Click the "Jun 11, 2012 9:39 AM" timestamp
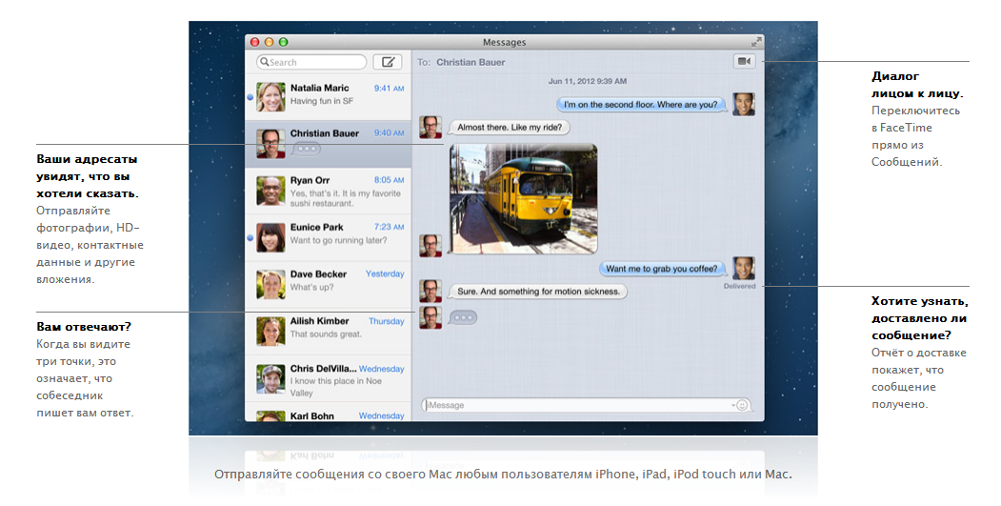The width and height of the screenshot is (1001, 506). (x=588, y=81)
